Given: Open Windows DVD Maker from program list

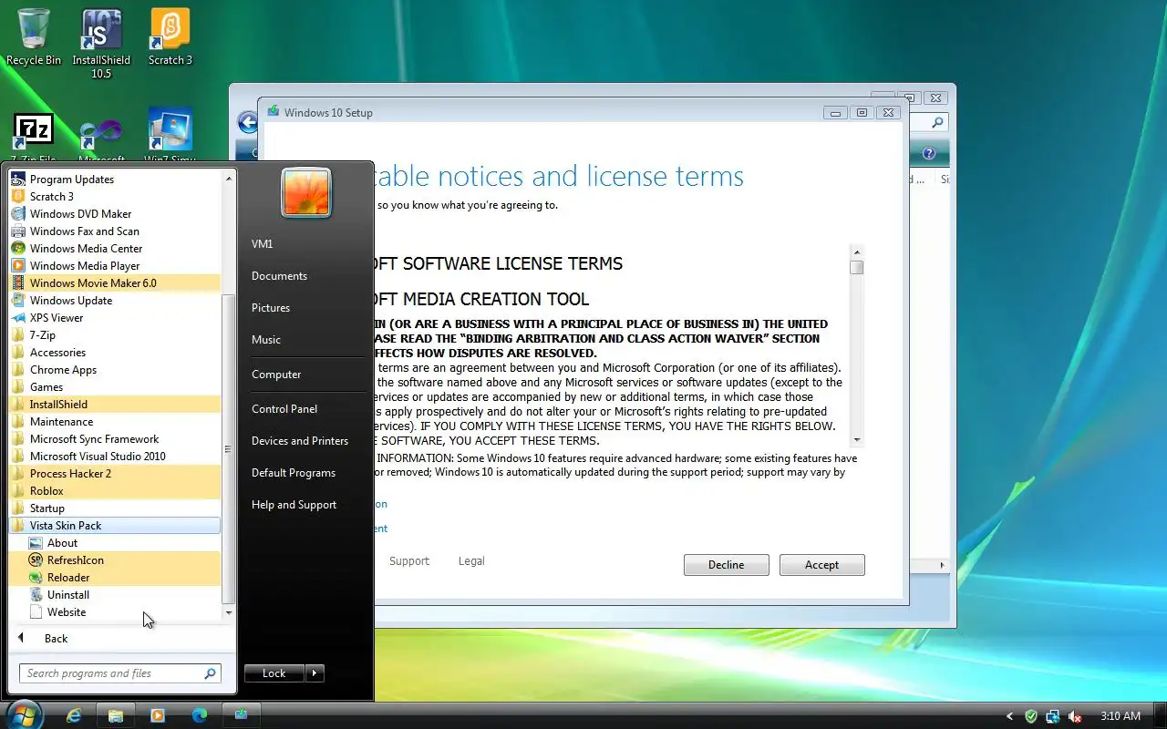Looking at the screenshot, I should click(115, 214).
